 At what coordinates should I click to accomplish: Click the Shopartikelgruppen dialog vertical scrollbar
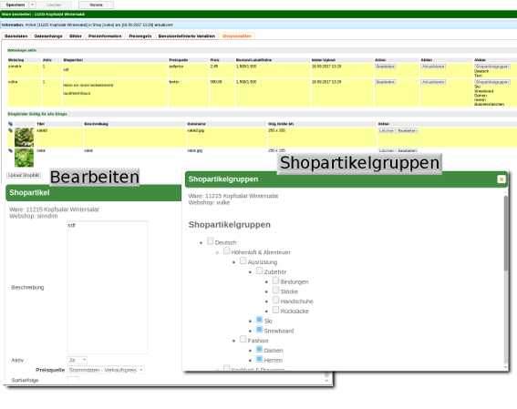506,233
